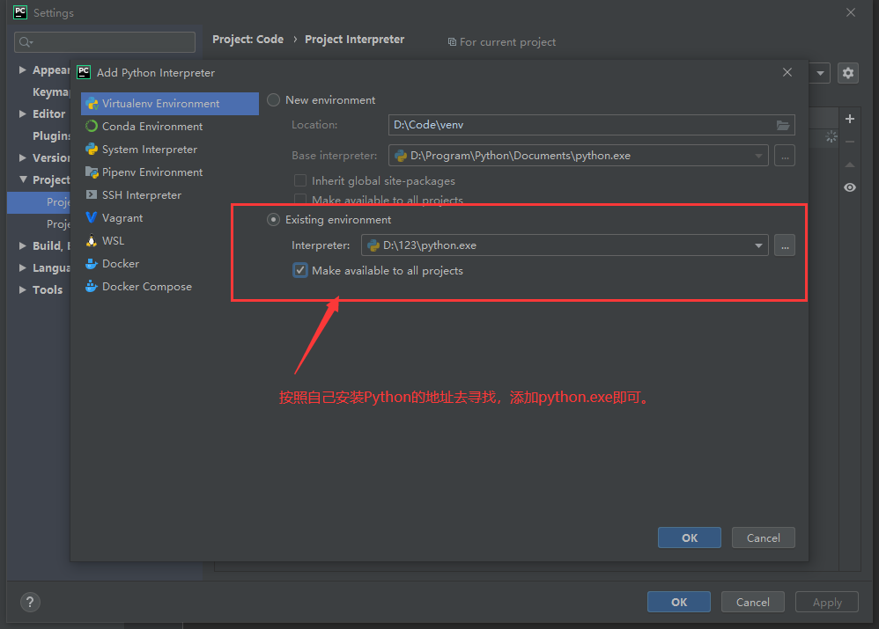This screenshot has height=629, width=879.
Task: Click the Docker whale icon
Action: pos(92,264)
